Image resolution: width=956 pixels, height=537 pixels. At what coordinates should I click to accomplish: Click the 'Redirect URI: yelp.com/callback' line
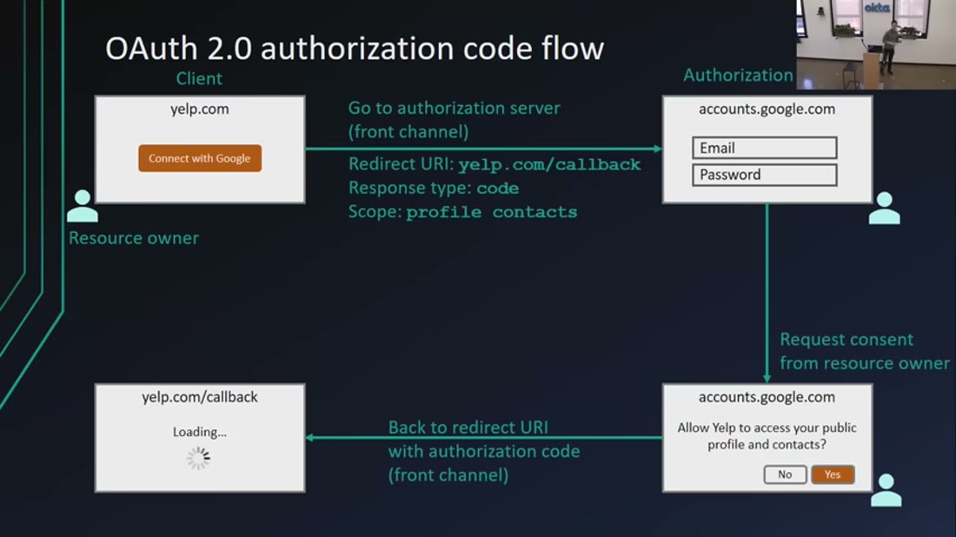pyautogui.click(x=495, y=164)
